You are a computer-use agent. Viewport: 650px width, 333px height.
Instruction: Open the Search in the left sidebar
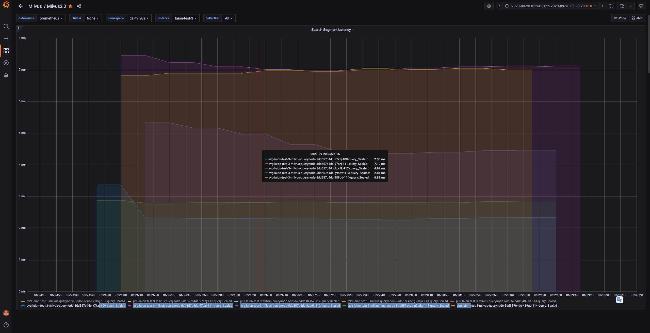click(6, 26)
